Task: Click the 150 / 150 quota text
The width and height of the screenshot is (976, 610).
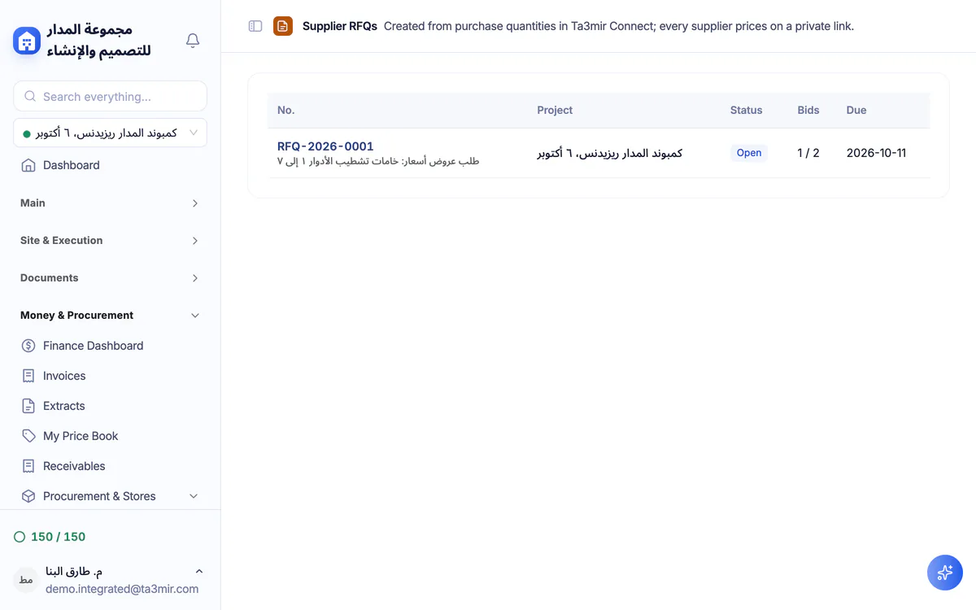Action: 58,537
